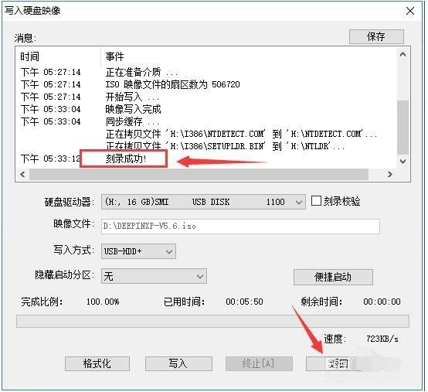Click the 便捷启动 button
The width and height of the screenshot is (428, 392).
333,277
